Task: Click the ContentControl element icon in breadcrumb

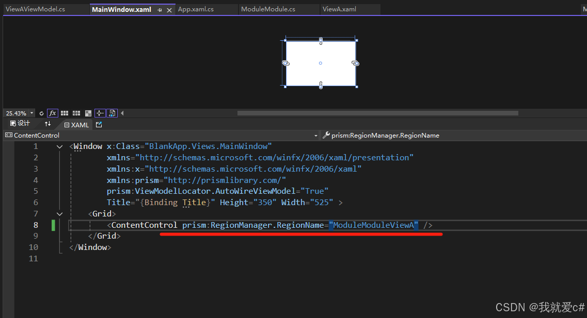Action: coord(8,135)
